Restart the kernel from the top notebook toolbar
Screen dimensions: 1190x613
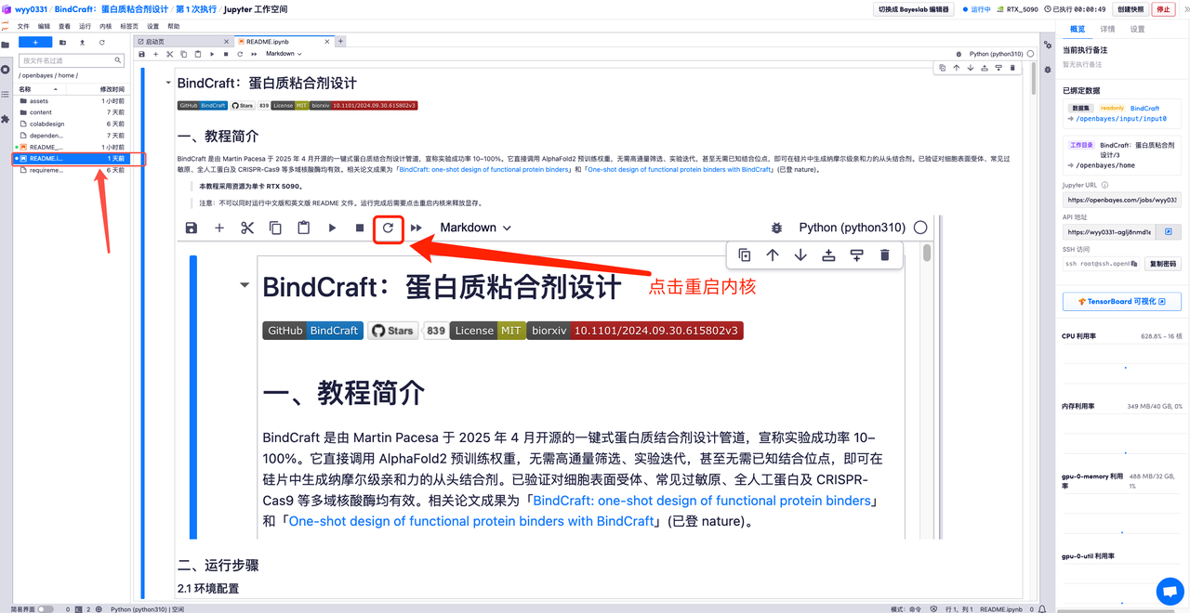pos(240,54)
